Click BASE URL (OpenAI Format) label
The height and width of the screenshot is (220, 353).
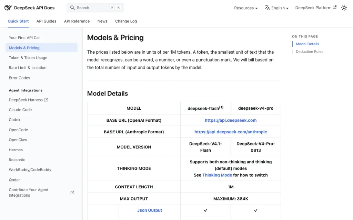[134, 120]
